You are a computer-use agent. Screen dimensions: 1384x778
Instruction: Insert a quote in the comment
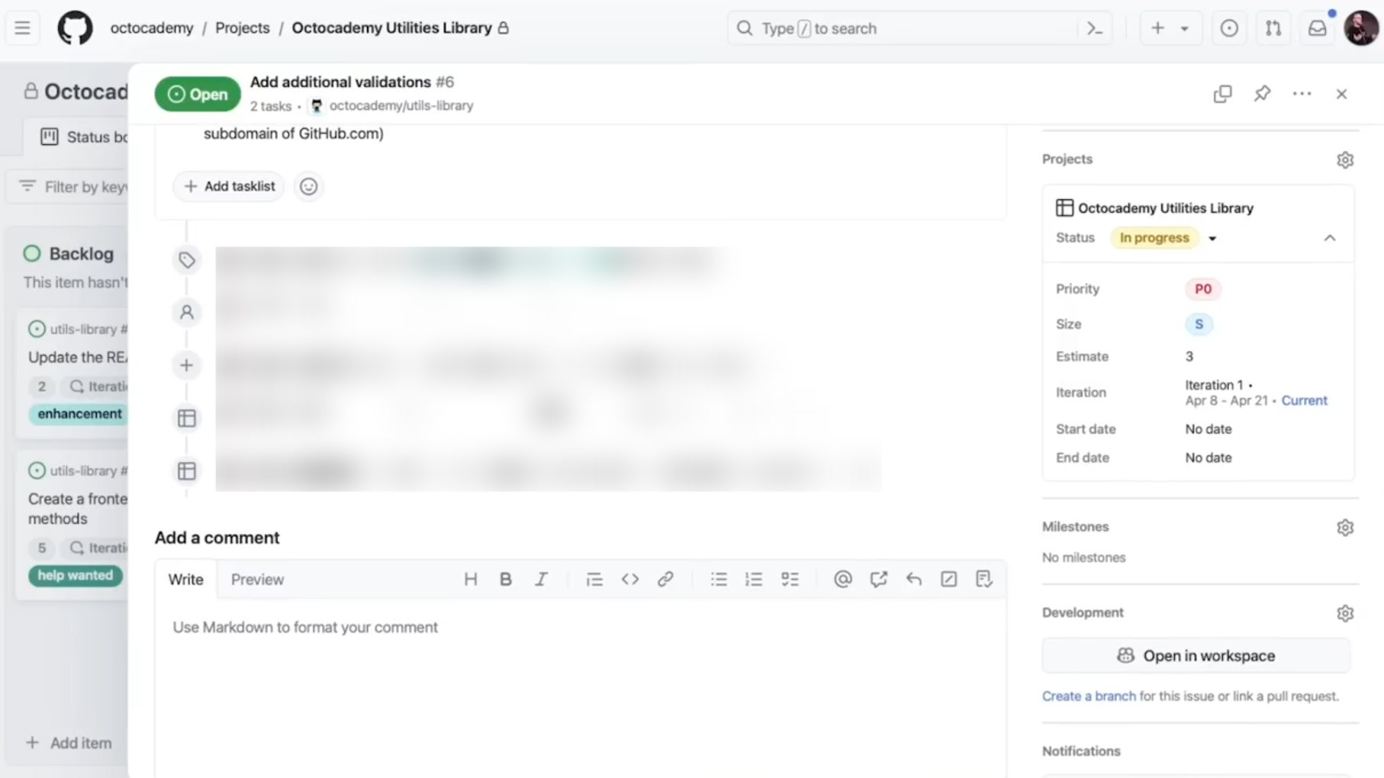pos(594,580)
